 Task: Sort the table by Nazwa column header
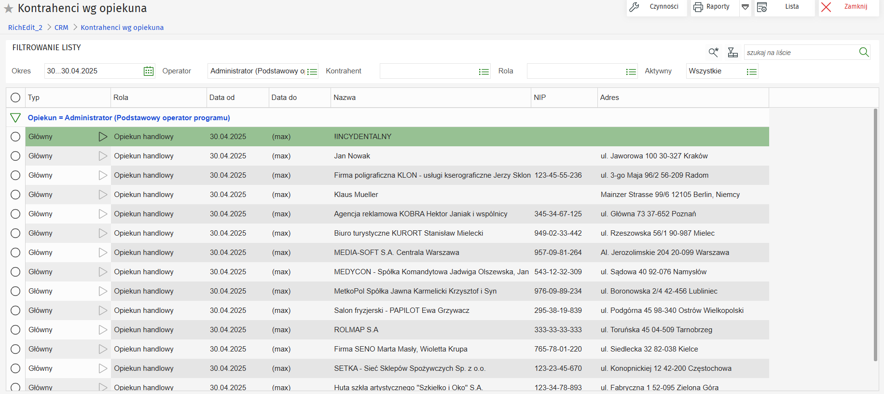(345, 98)
